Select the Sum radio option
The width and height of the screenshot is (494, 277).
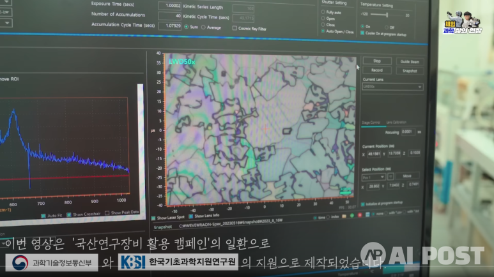tap(187, 27)
